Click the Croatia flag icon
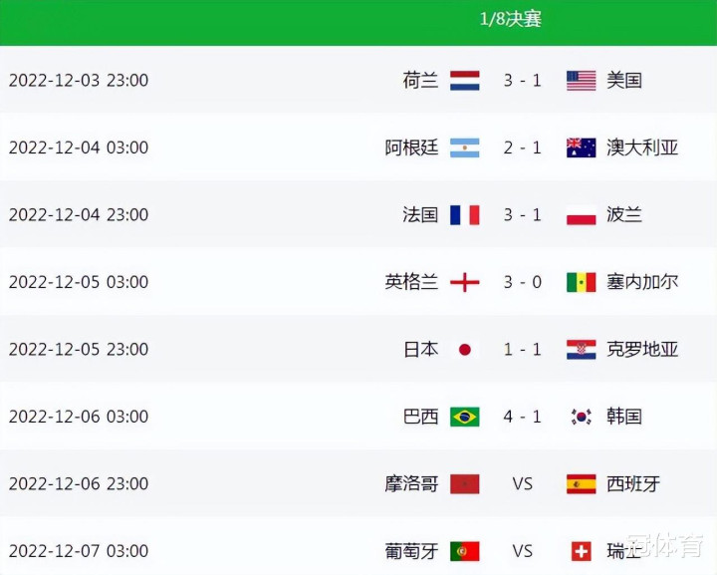Viewport: 717px width, 575px height. click(x=582, y=350)
